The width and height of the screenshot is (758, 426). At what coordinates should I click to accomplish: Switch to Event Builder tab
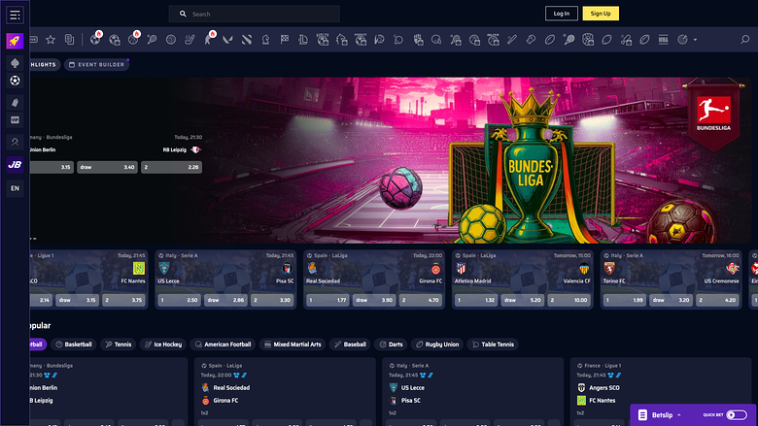click(x=96, y=65)
